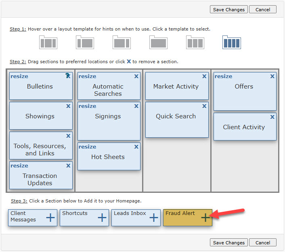The image size is (285, 252).
Task: Remove the Hot Sheets section
Action: coord(136,147)
